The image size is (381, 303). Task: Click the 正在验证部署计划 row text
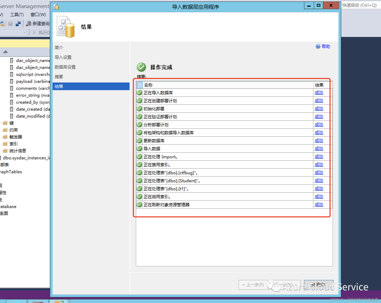coord(160,117)
